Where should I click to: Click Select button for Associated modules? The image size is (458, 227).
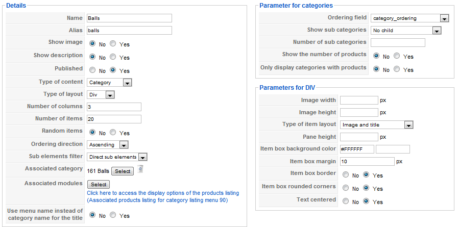click(99, 184)
